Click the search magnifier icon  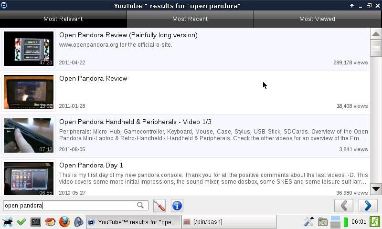click(x=140, y=206)
